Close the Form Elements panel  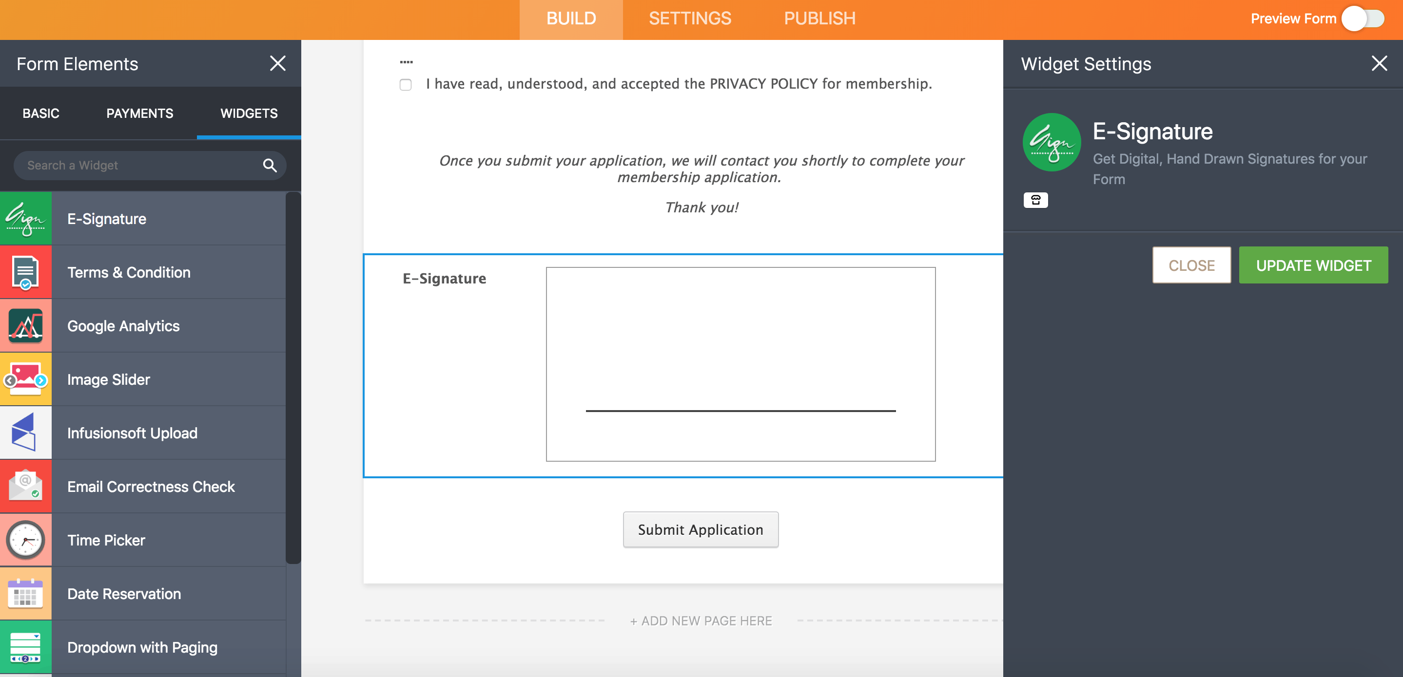tap(278, 64)
